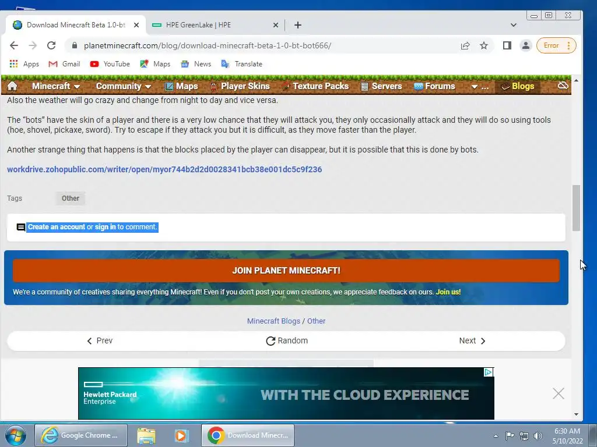Click the comment bubble icon

tap(21, 228)
